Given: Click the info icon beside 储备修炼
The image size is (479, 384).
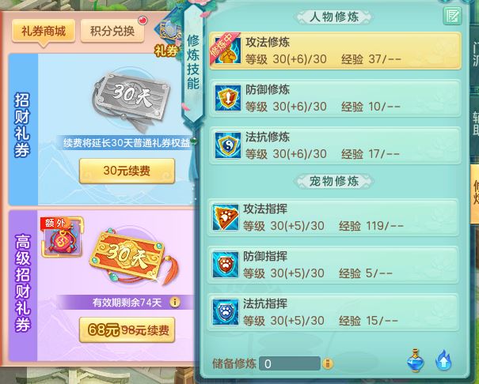Looking at the screenshot, I should pos(328,363).
